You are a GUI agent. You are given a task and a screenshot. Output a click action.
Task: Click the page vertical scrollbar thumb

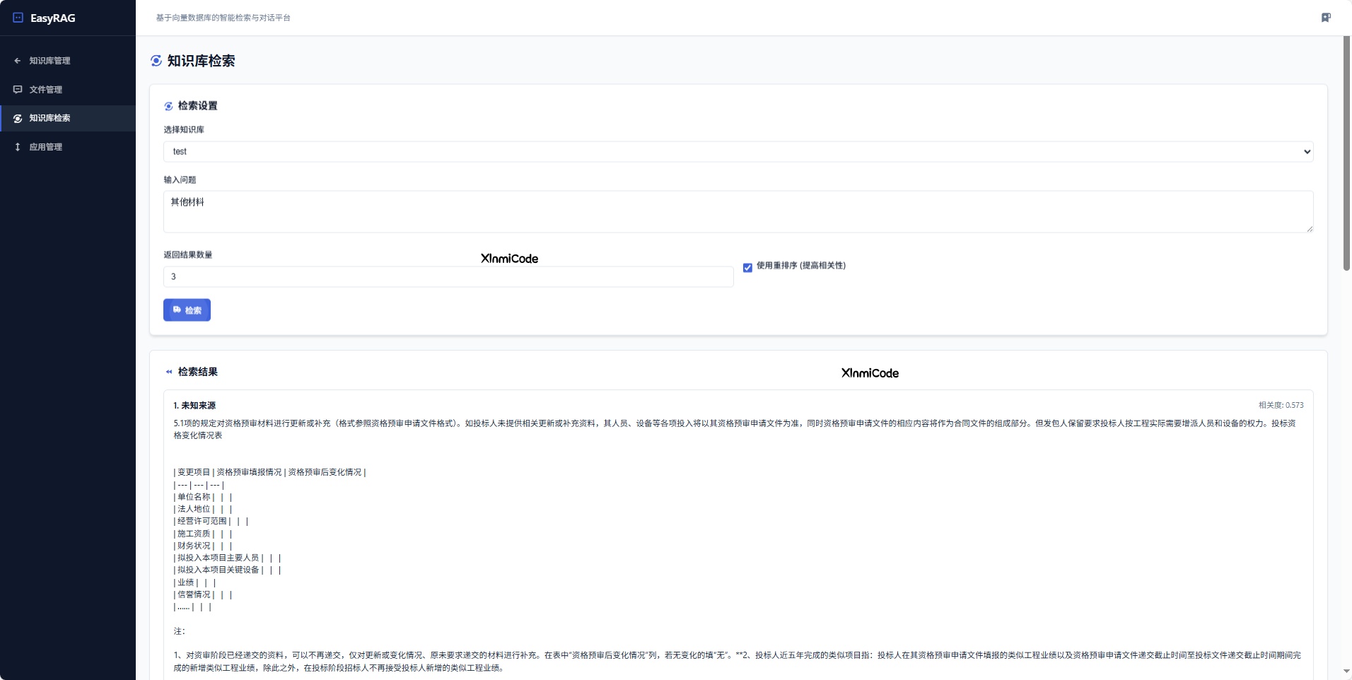pos(1346,152)
